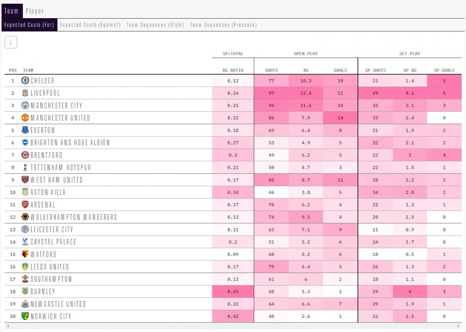Click the Southampton club crest

[25, 279]
